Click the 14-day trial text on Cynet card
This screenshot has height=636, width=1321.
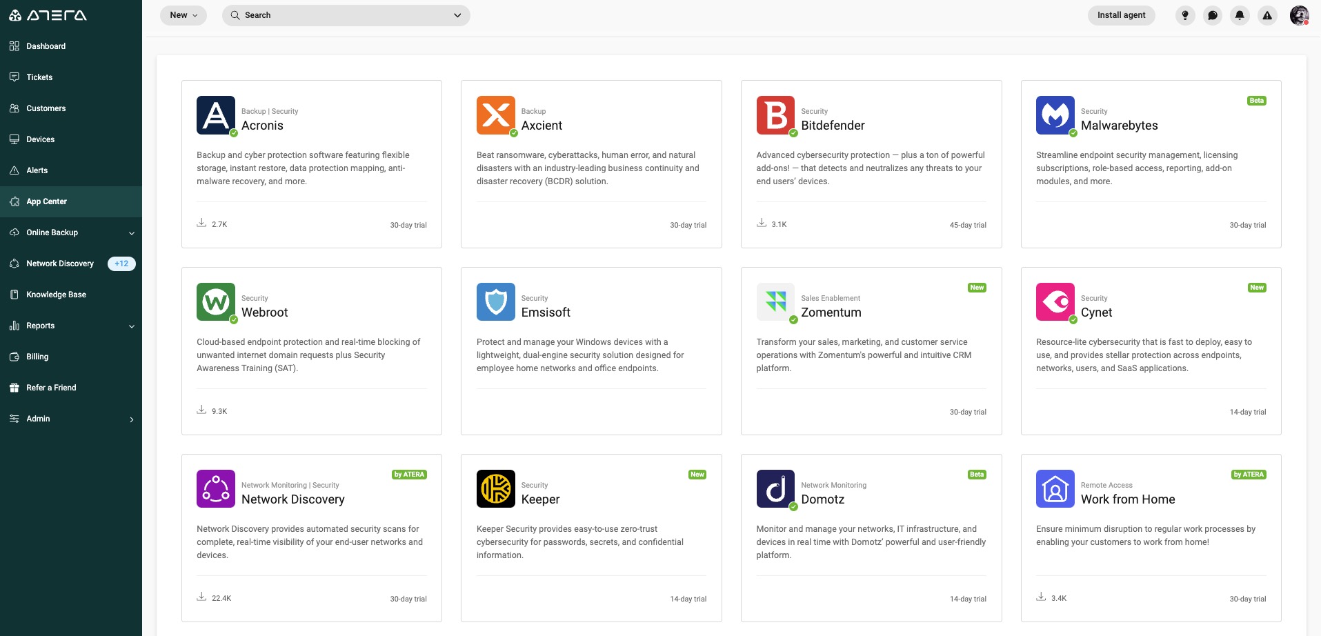(1248, 412)
